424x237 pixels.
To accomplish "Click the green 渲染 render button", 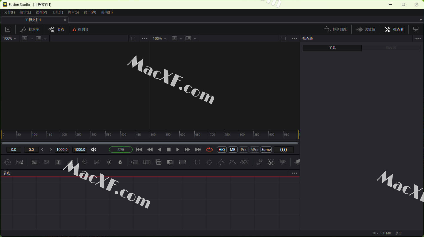I will (121, 150).
